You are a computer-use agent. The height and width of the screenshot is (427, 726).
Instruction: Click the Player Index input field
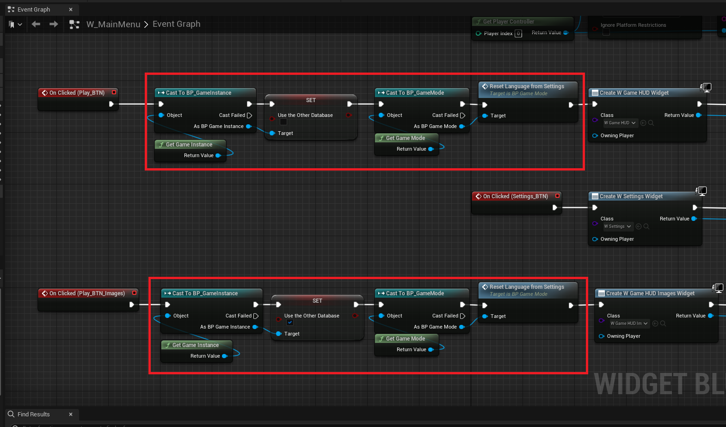(518, 33)
